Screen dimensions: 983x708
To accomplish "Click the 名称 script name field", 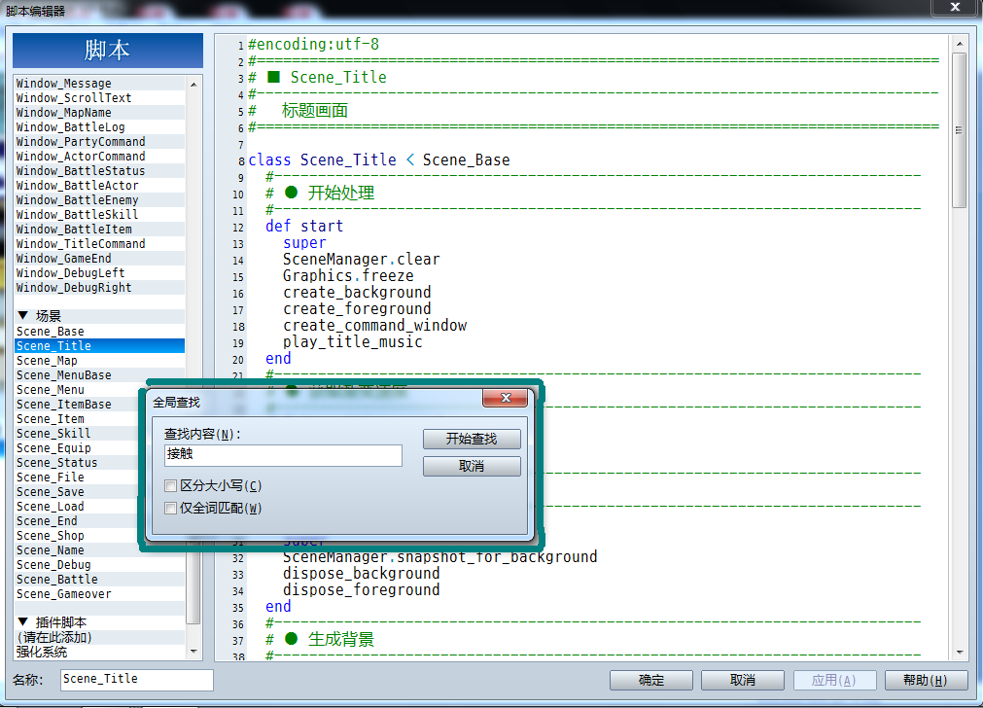I will tap(137, 679).
